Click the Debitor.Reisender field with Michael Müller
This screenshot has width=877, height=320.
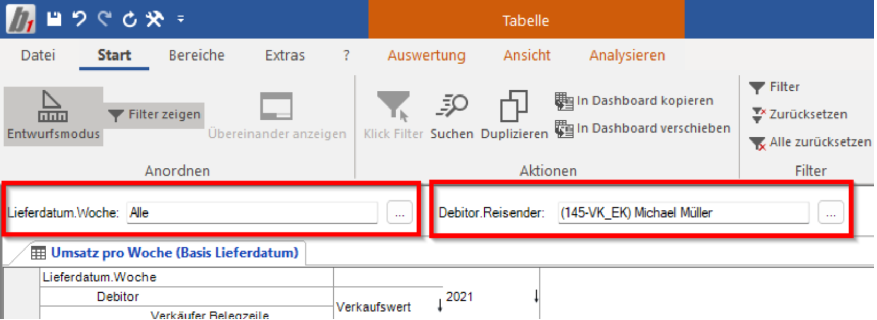[683, 212]
